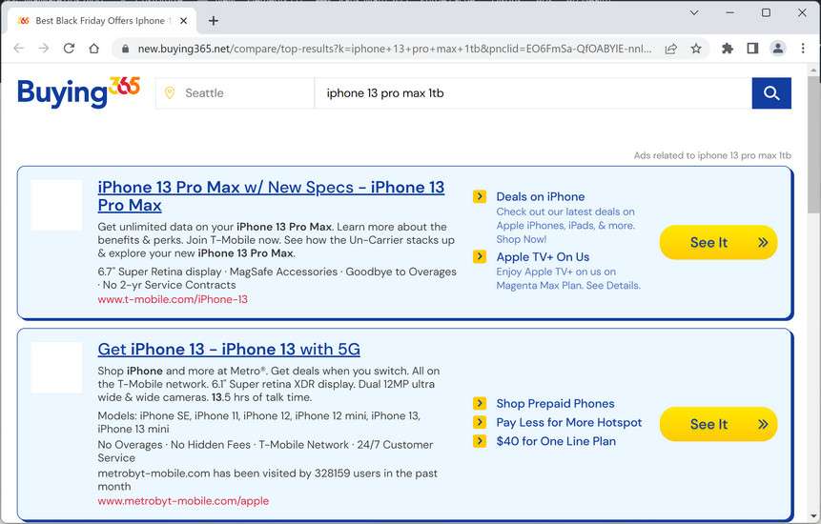Open the Extensions puzzle icon

(728, 49)
